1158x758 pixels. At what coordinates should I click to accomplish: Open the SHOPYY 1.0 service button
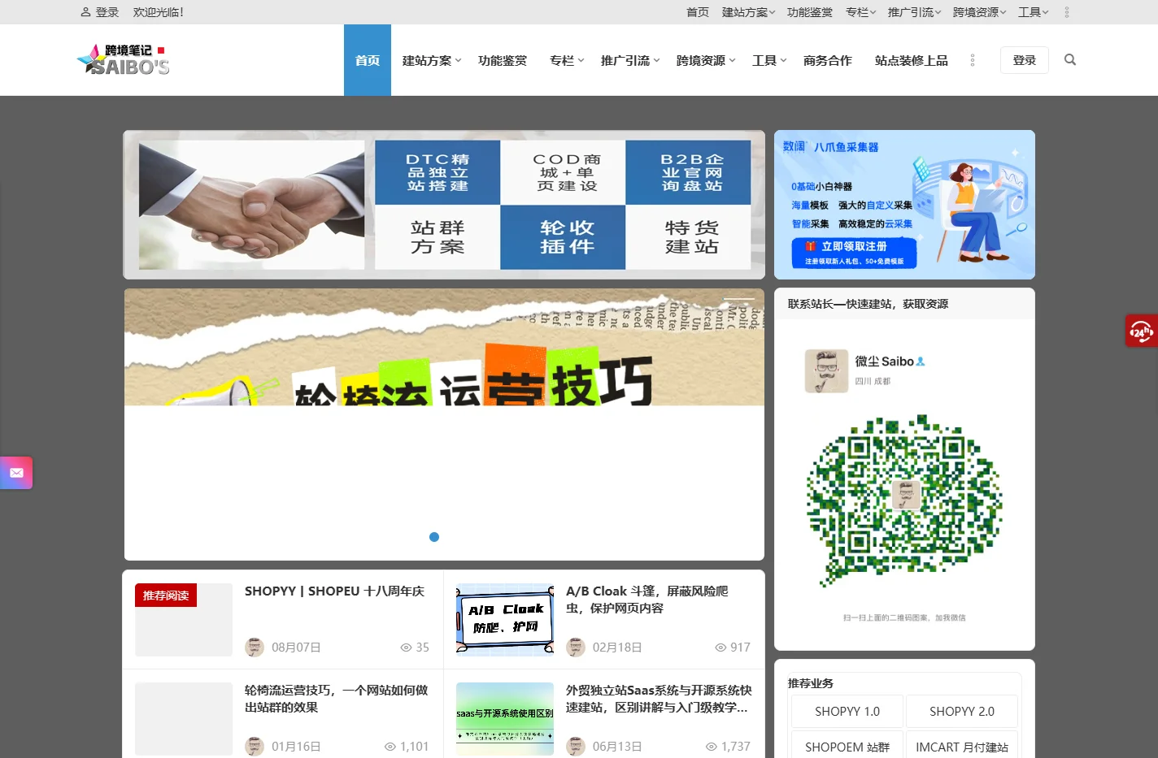(847, 711)
